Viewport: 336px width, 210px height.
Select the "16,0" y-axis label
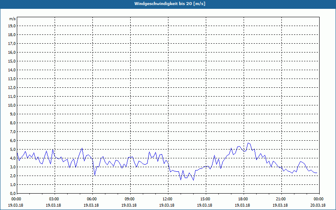click(12, 52)
